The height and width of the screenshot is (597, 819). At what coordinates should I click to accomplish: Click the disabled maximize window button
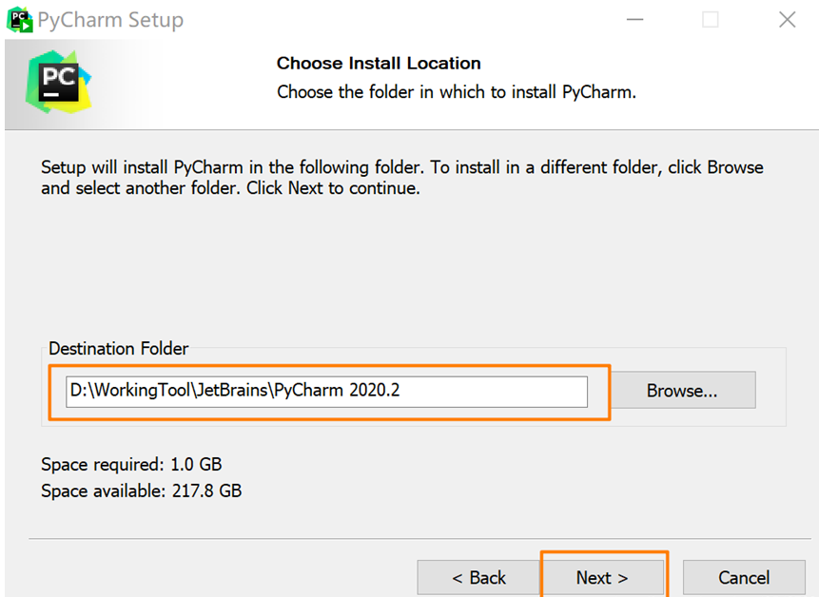711,19
